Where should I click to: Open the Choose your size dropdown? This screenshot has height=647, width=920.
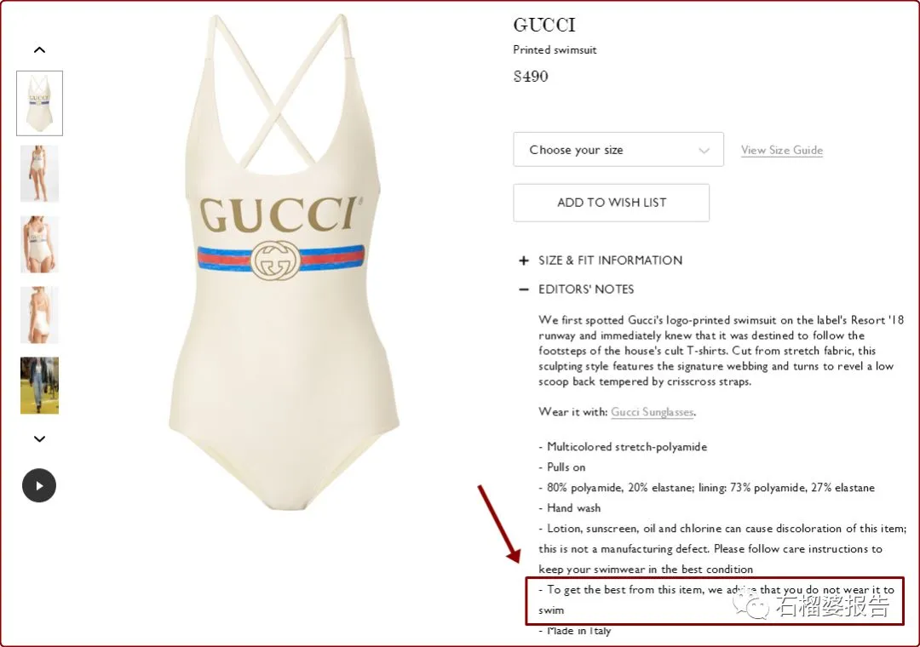click(x=618, y=150)
